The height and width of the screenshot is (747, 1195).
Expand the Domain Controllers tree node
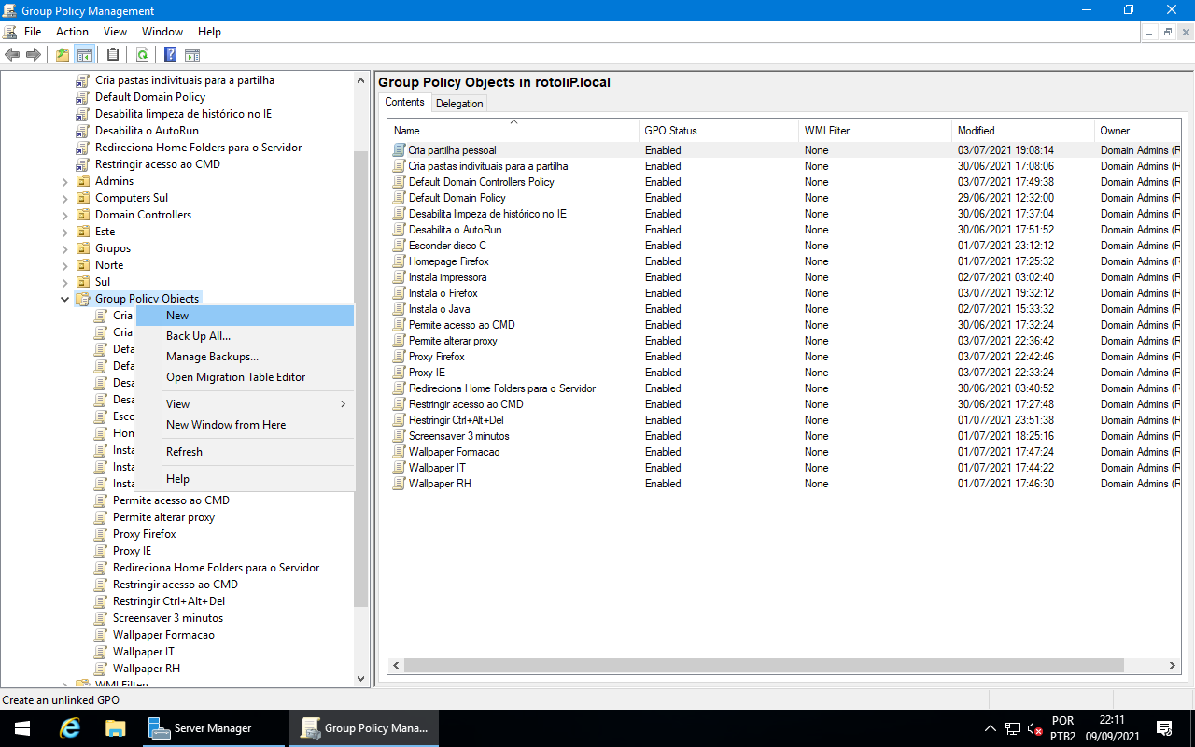click(64, 214)
